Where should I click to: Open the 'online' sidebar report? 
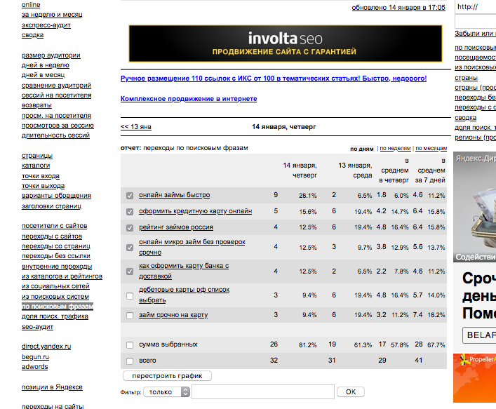point(31,5)
